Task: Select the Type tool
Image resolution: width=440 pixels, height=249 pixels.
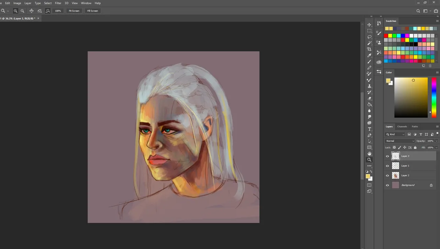Action: pos(370,129)
